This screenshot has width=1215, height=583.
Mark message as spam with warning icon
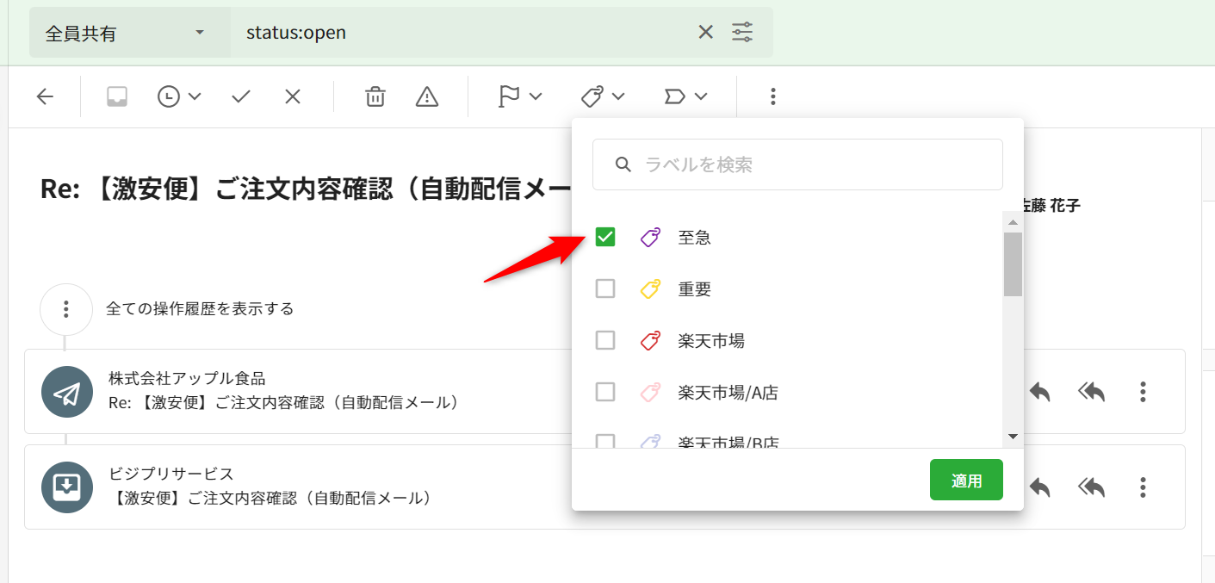click(x=427, y=97)
